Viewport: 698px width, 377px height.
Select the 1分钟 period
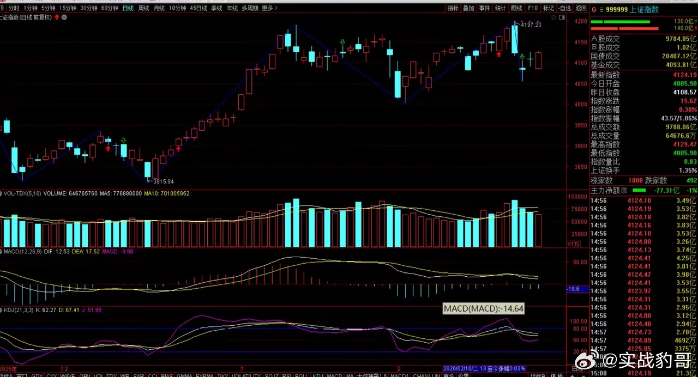tap(31, 8)
